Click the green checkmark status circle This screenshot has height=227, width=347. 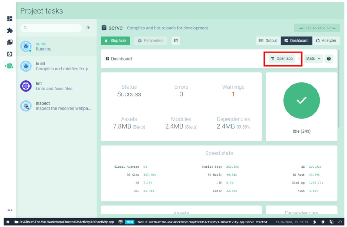click(x=301, y=100)
